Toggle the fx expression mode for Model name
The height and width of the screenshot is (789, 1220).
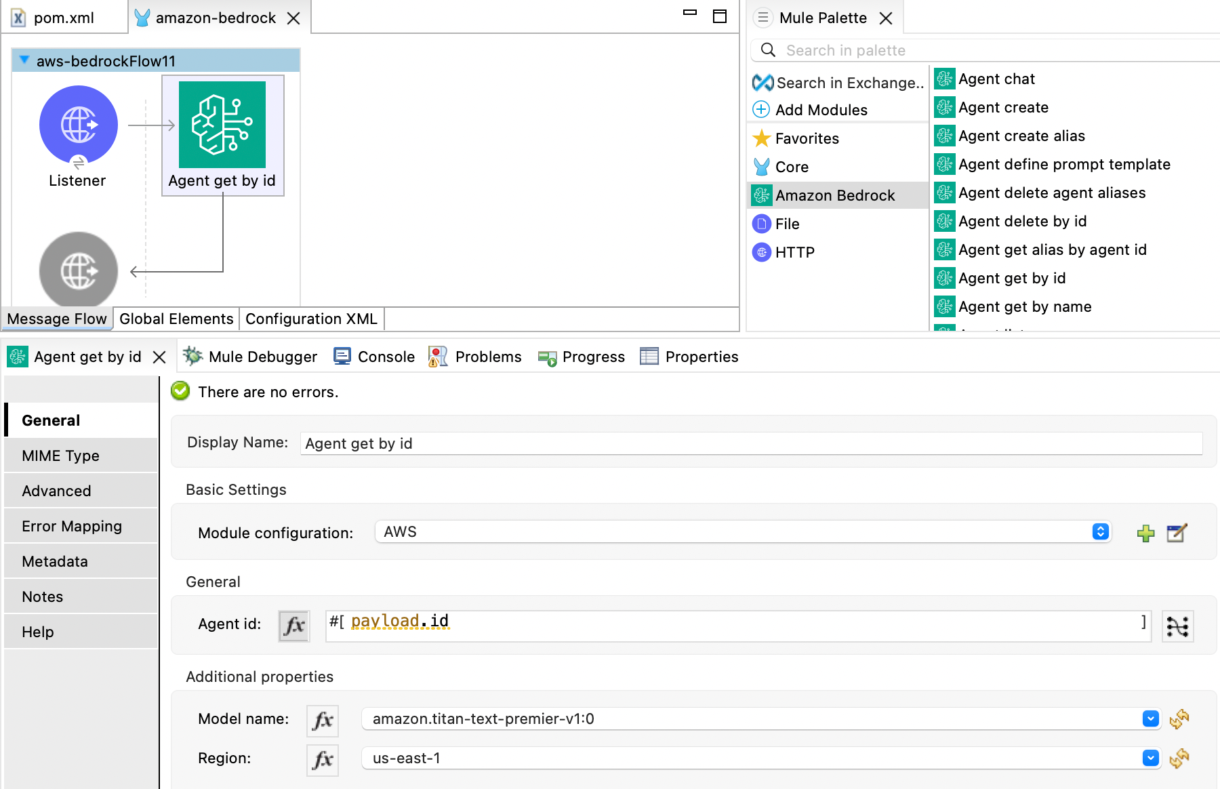tap(323, 720)
